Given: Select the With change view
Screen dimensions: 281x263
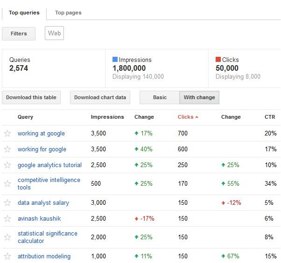Looking at the screenshot, I should click(x=199, y=98).
